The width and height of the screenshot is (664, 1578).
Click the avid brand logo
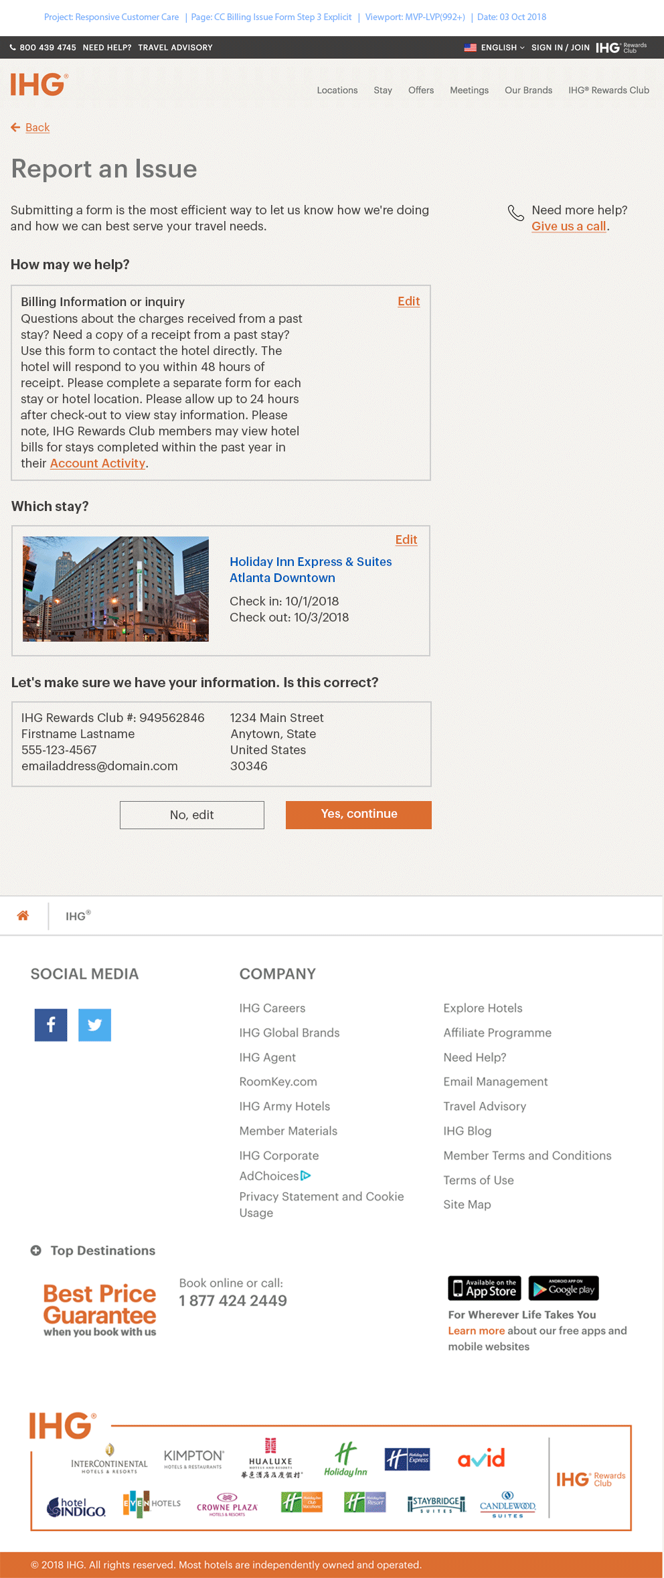pos(481,1458)
